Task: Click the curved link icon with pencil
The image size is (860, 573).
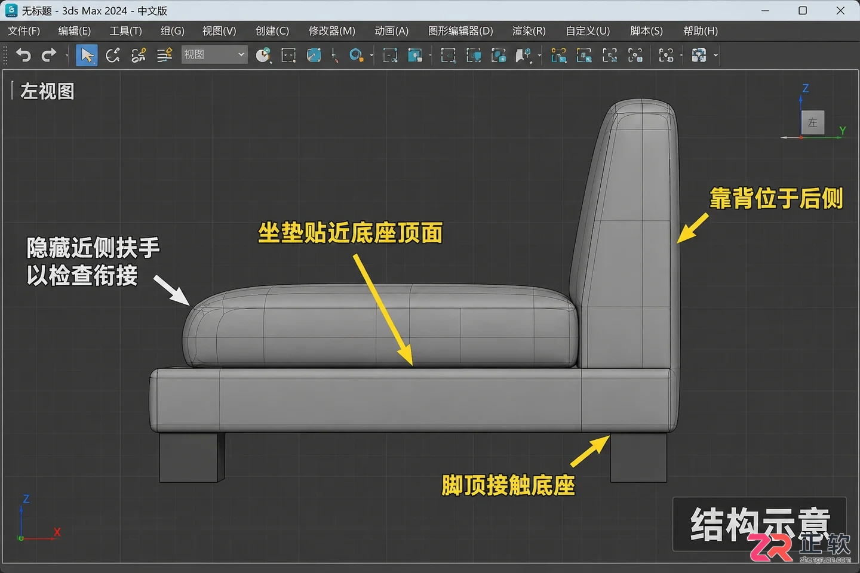Action: [x=112, y=56]
